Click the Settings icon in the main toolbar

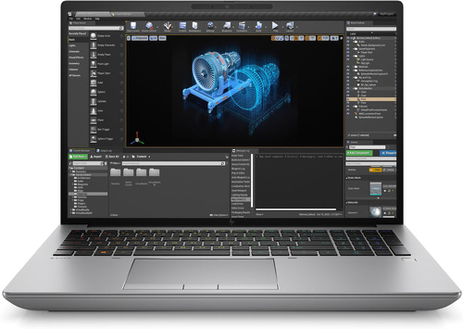point(210,25)
